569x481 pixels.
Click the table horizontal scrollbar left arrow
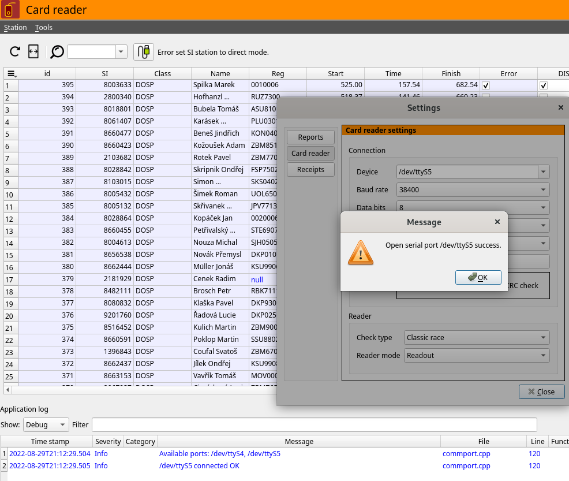coord(8,390)
